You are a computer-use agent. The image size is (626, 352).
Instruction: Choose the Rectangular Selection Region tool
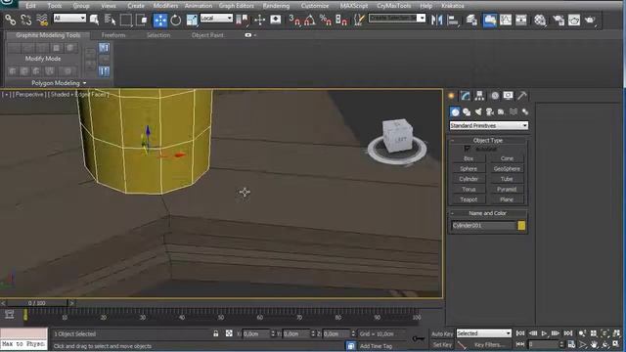point(126,20)
